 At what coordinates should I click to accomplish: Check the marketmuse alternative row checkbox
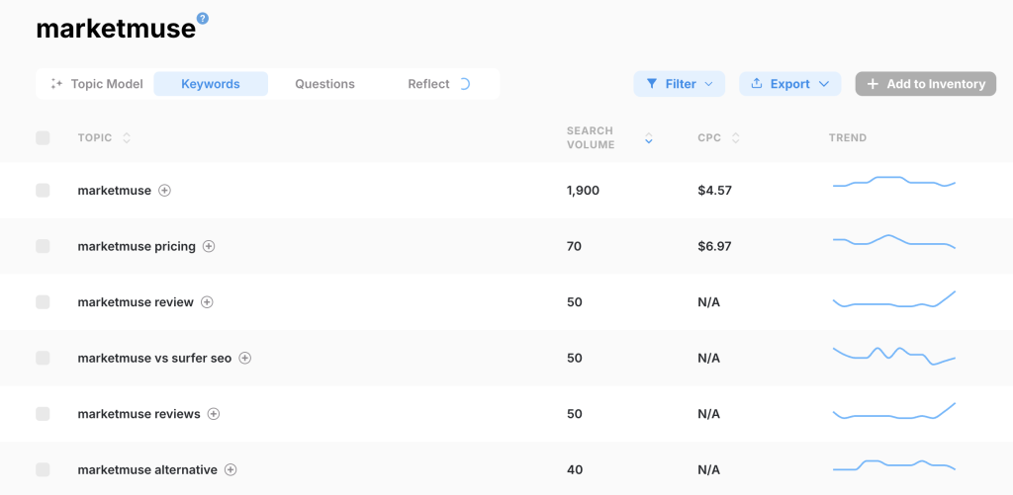tap(43, 470)
